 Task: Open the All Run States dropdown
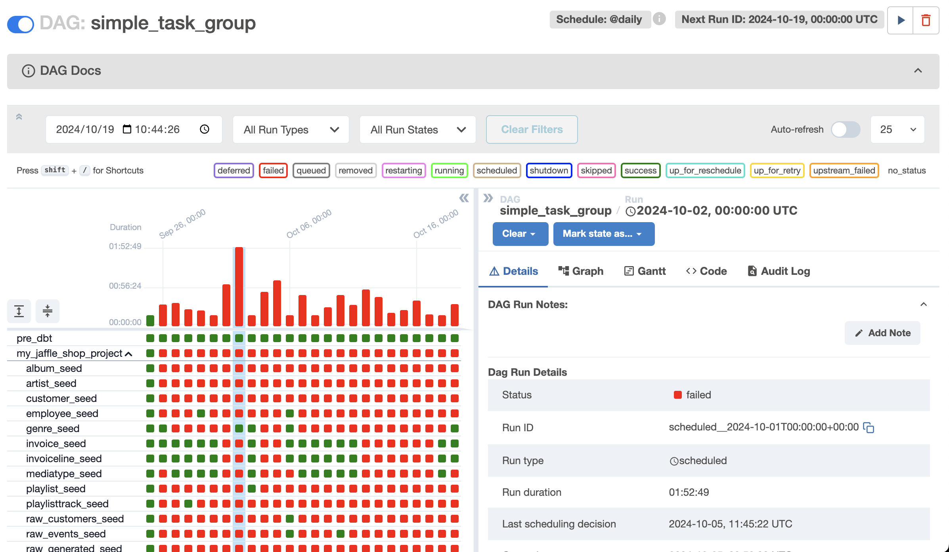[418, 129]
